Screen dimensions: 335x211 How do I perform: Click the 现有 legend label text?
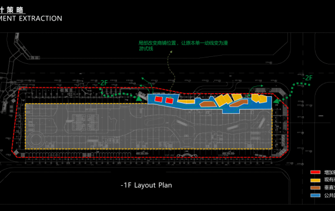point(330,180)
